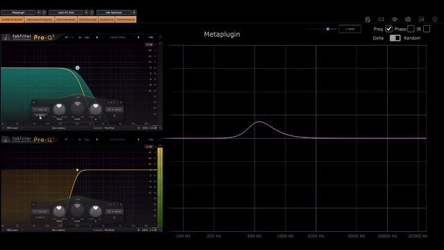Toggle full screen icon in upper Pro-Q
This screenshot has height=250, width=444.
click(x=160, y=37)
